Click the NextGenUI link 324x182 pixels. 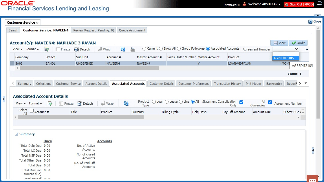[232, 5]
